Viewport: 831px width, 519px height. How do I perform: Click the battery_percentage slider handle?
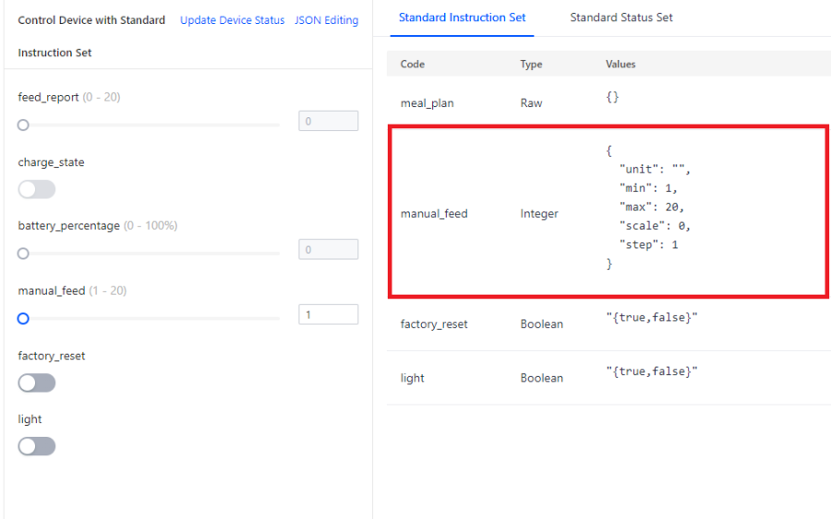click(x=23, y=253)
